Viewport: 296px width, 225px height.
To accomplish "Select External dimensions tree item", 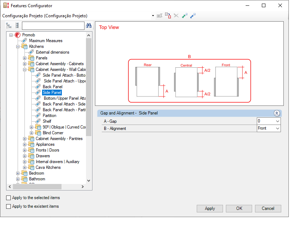I will (x=53, y=52).
